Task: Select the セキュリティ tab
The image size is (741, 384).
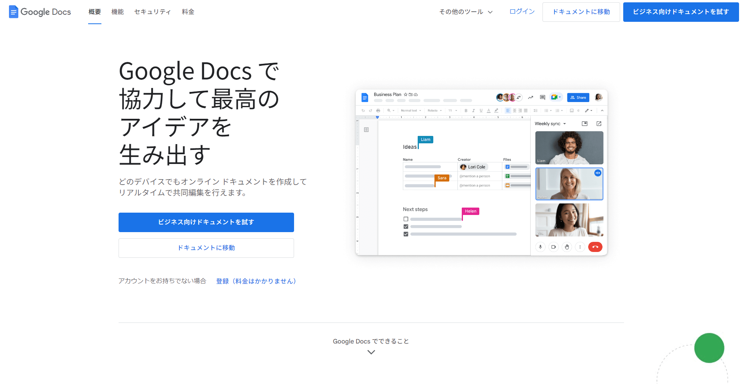Action: (152, 12)
